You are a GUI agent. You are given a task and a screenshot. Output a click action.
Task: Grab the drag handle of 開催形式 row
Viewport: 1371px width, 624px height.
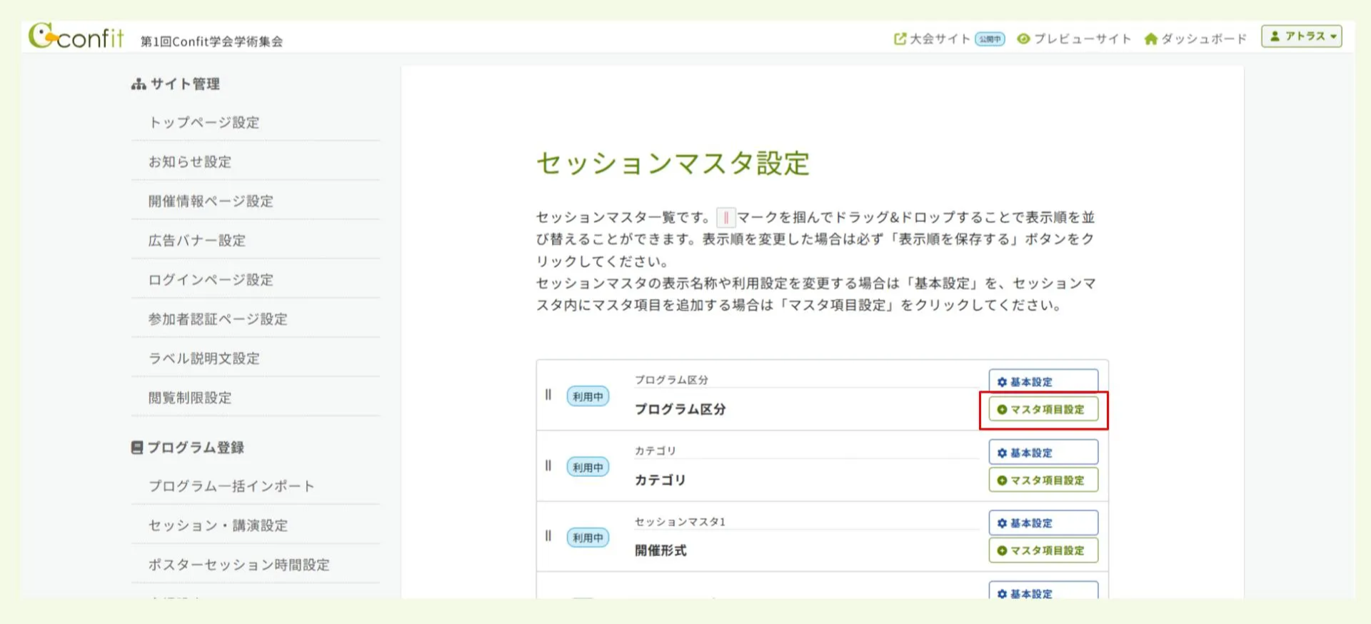(548, 536)
